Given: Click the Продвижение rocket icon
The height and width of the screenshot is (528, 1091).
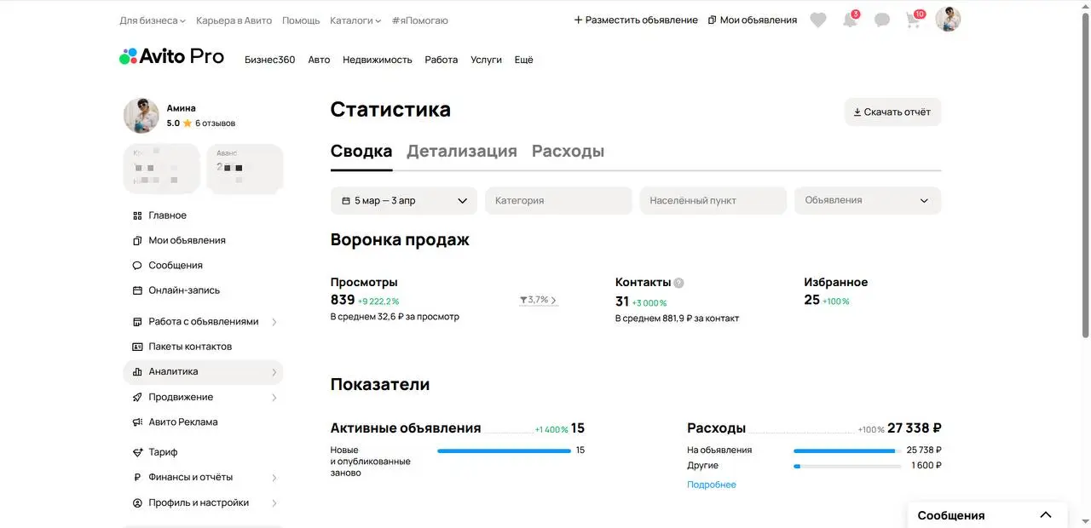Looking at the screenshot, I should [x=137, y=398].
